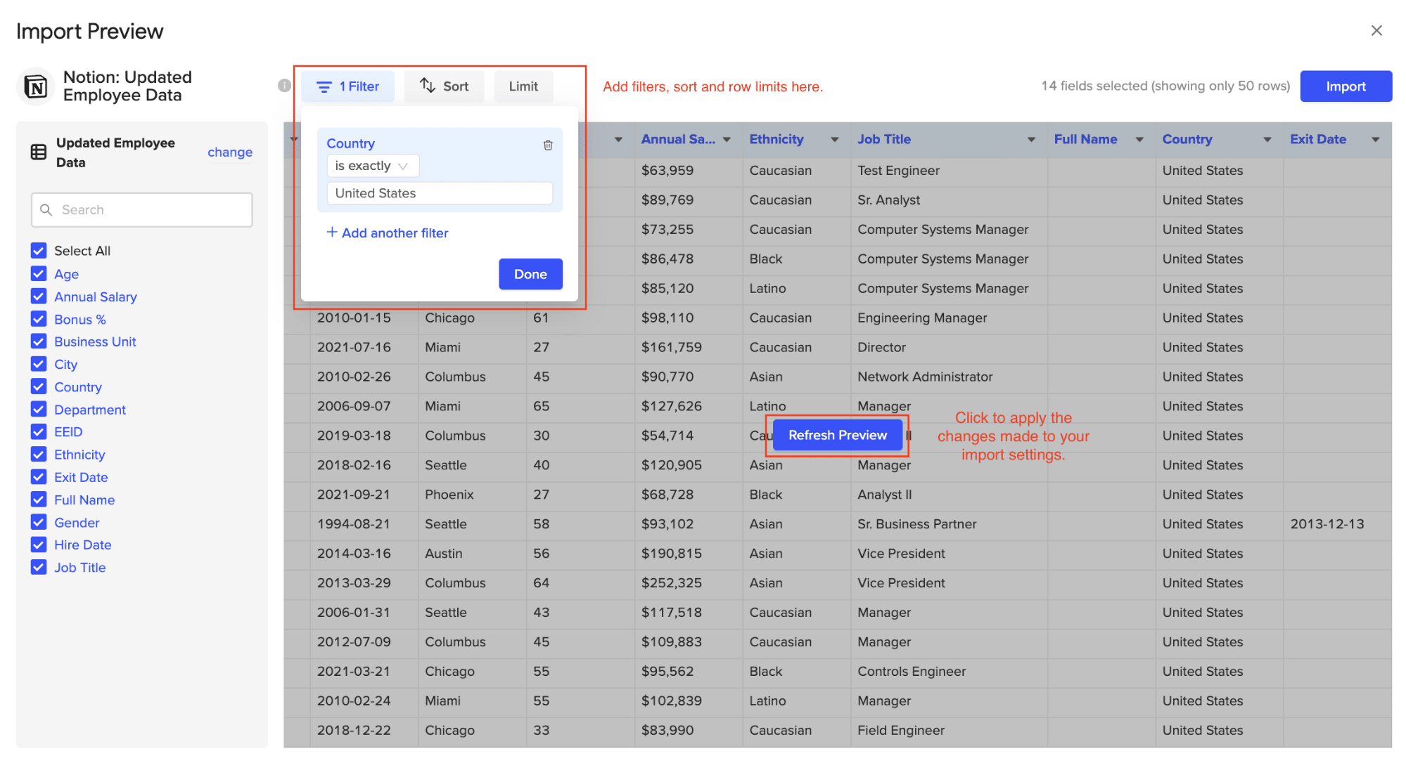
Task: Open the Limit options
Action: click(523, 86)
